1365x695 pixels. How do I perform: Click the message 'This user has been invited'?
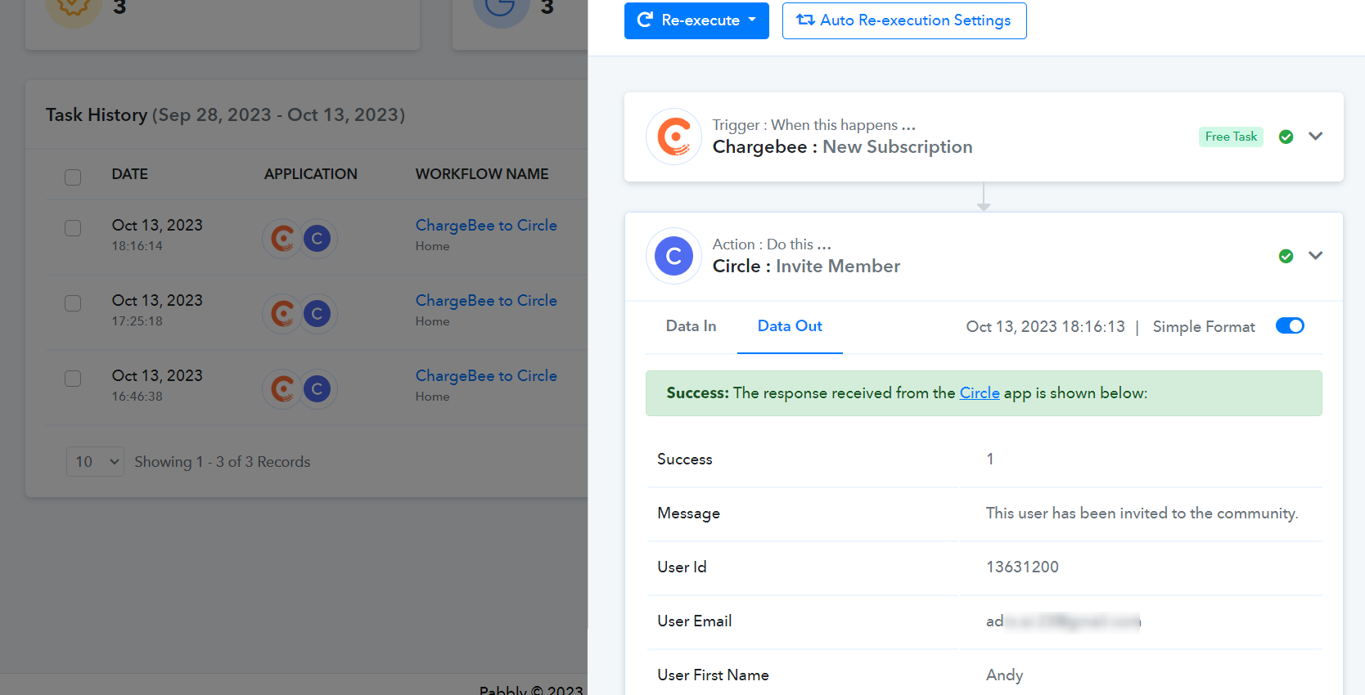(1142, 513)
